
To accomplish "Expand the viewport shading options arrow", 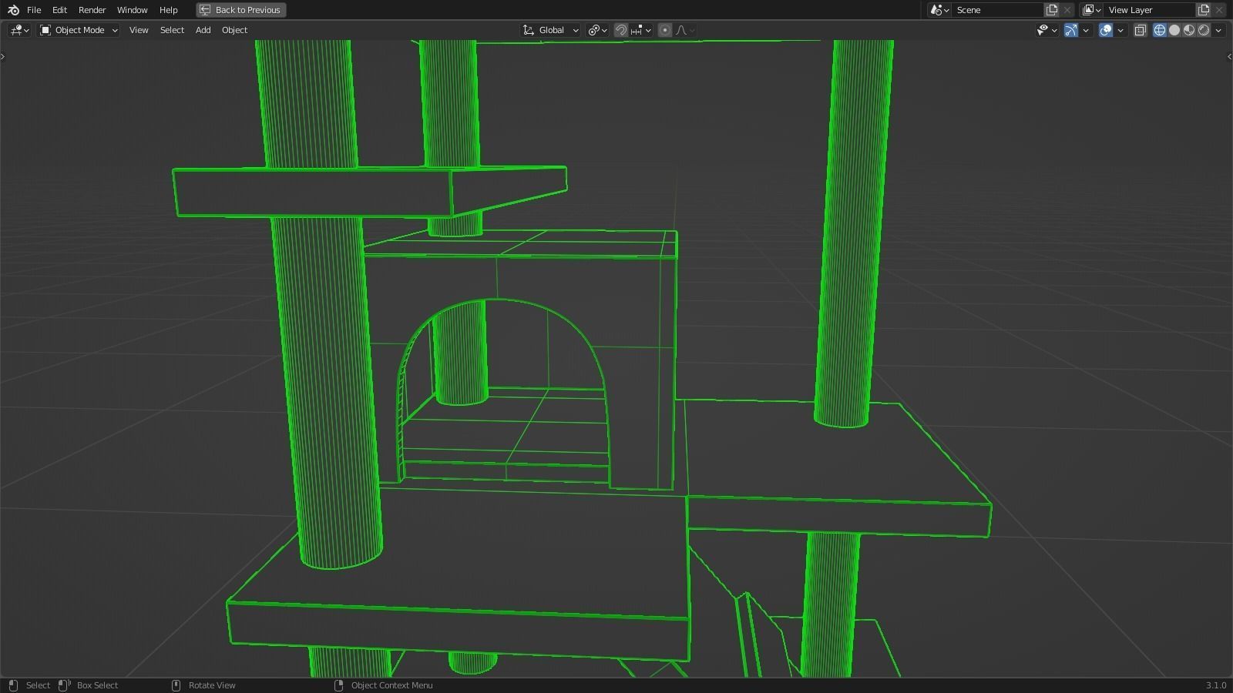I will click(x=1218, y=30).
